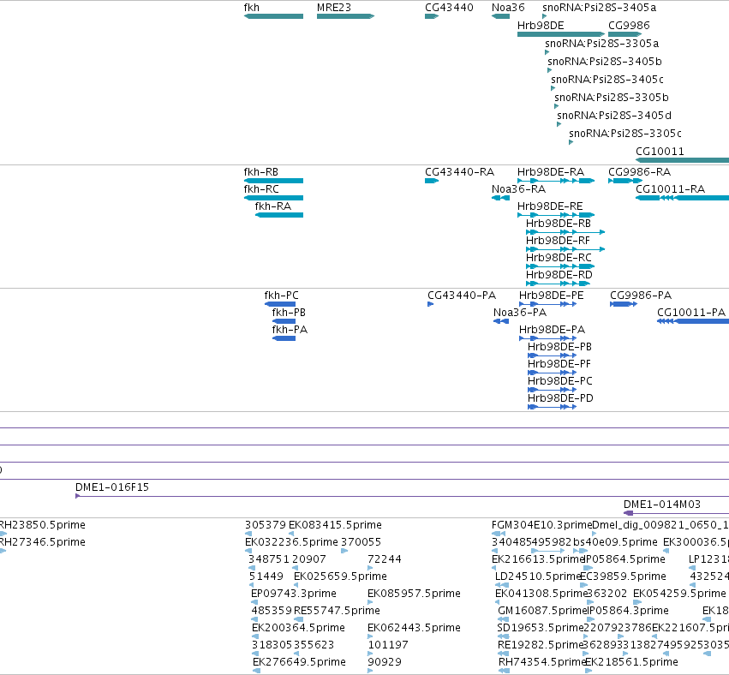Select the CG10011 gene label
This screenshot has width=729, height=675.
(660, 152)
